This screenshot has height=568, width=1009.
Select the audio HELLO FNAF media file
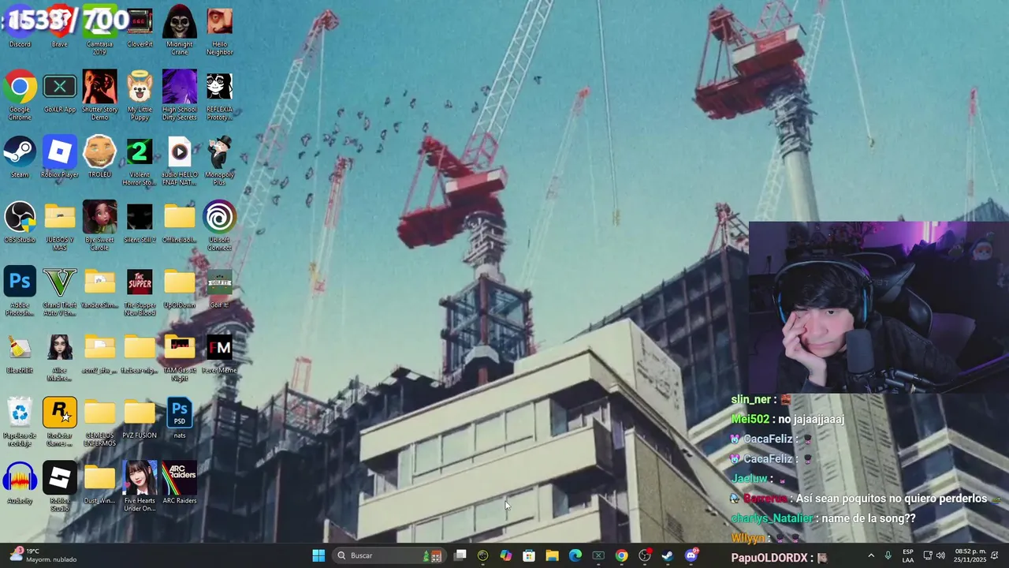pyautogui.click(x=180, y=161)
